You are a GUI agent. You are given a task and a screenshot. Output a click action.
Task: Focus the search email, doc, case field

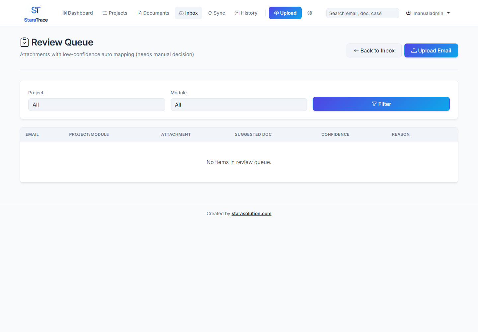(363, 13)
